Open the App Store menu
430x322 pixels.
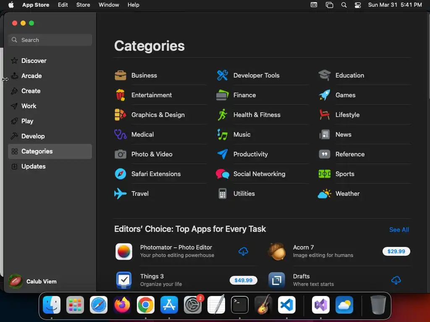pyautogui.click(x=36, y=5)
